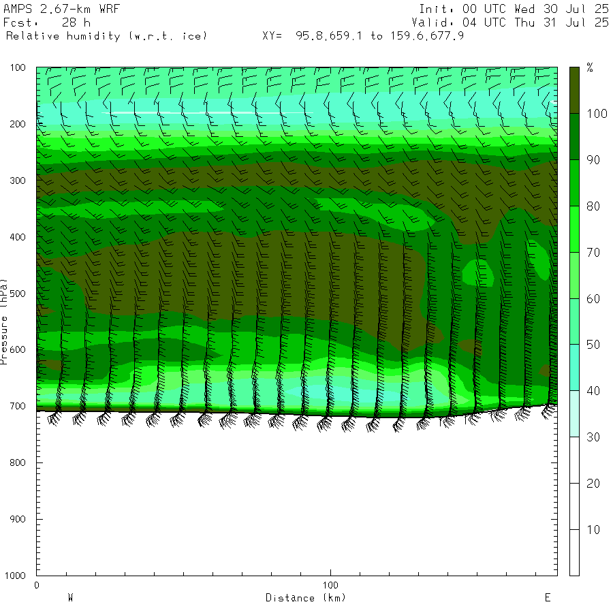Click the "Relative humidity (w.r.t. ice)" label

[x=106, y=36]
